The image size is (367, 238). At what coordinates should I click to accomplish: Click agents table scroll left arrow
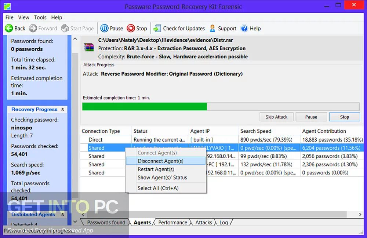(83, 215)
